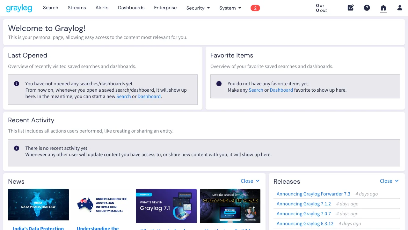The height and width of the screenshot is (230, 408).
Task: Click the info icon in Favorite Items notice
Action: pyautogui.click(x=219, y=84)
